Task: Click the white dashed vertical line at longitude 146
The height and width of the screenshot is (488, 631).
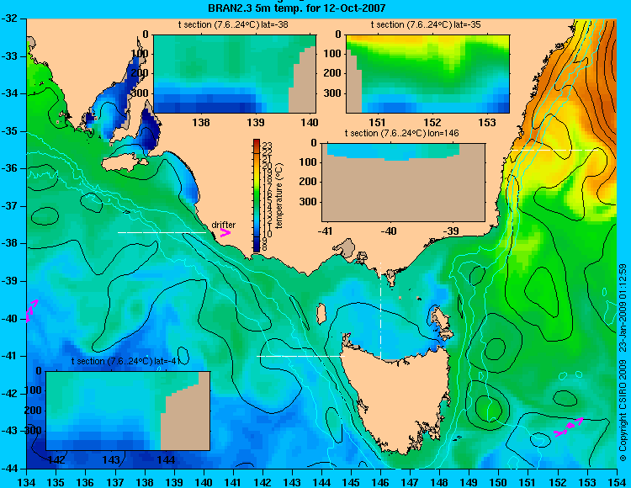Action: pos(380,310)
